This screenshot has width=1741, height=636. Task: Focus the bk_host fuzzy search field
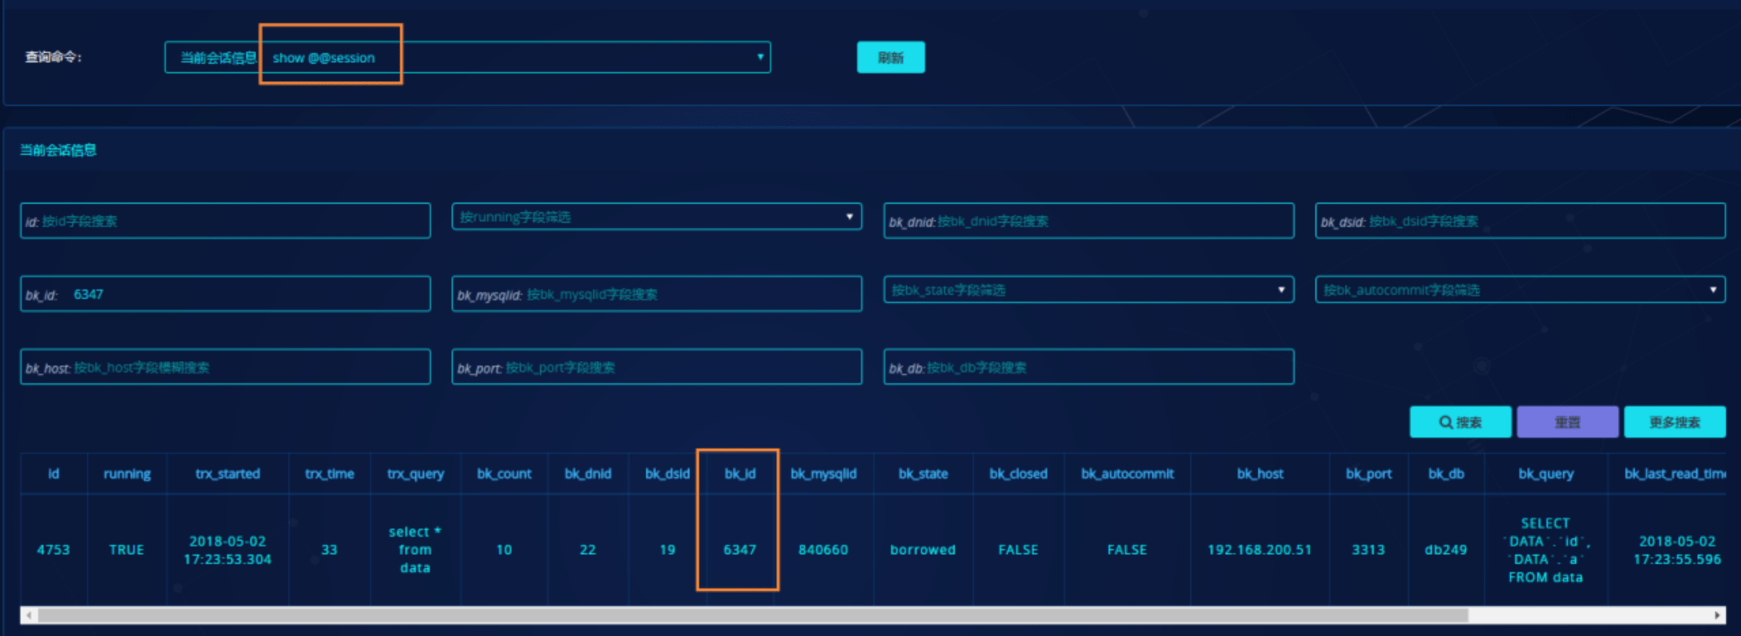point(225,367)
